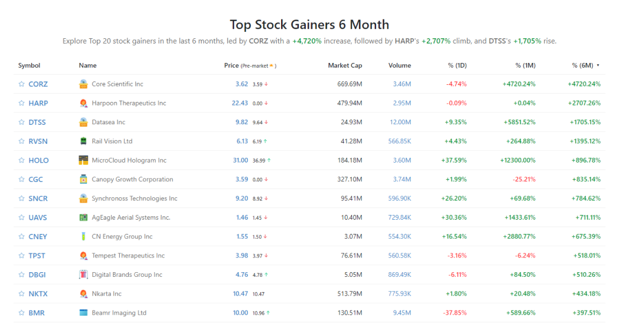Star the HOLO row

pyautogui.click(x=21, y=160)
